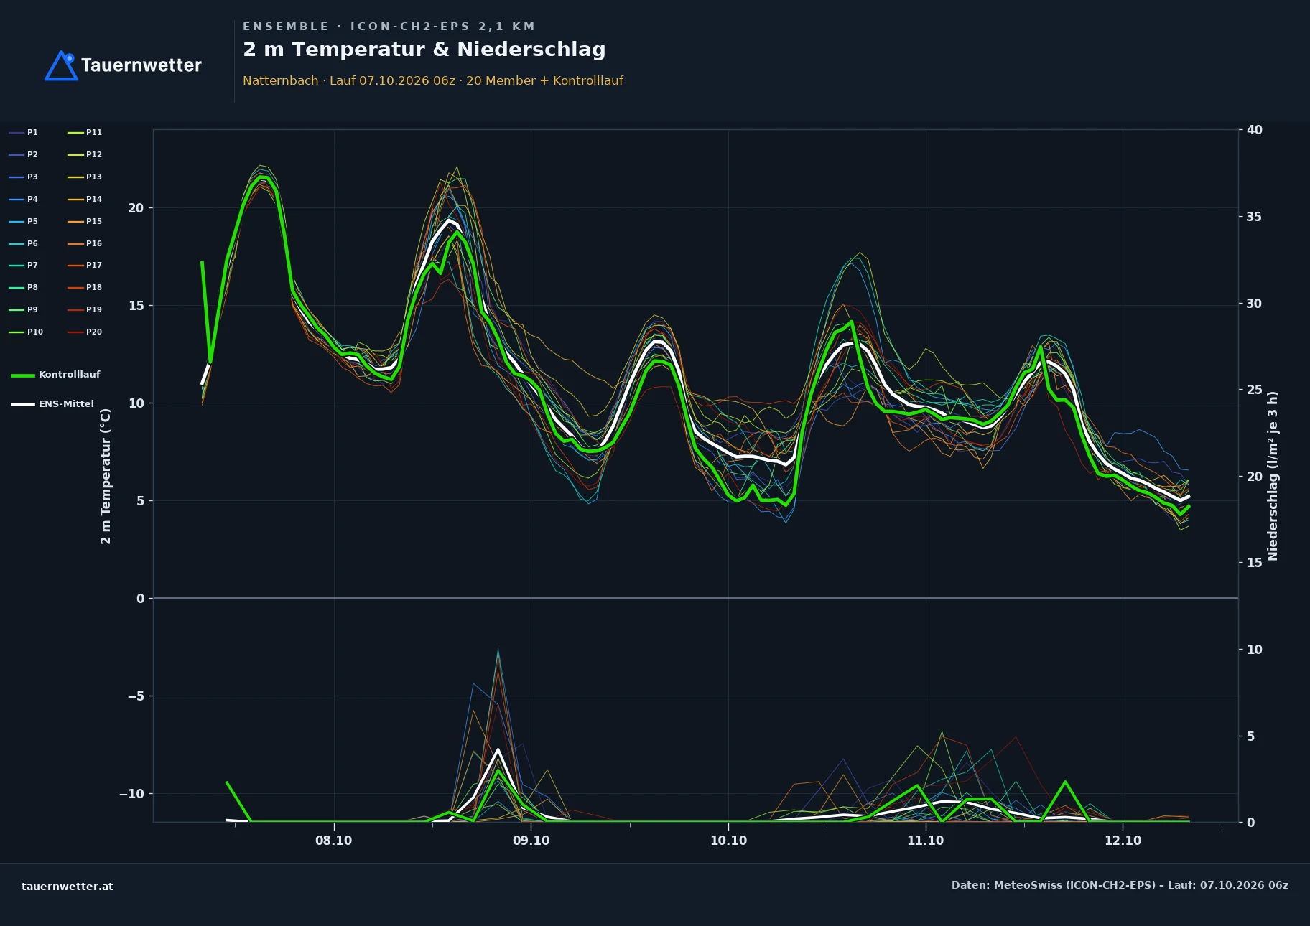
Task: Select the P15 legend label
Action: coord(94,221)
